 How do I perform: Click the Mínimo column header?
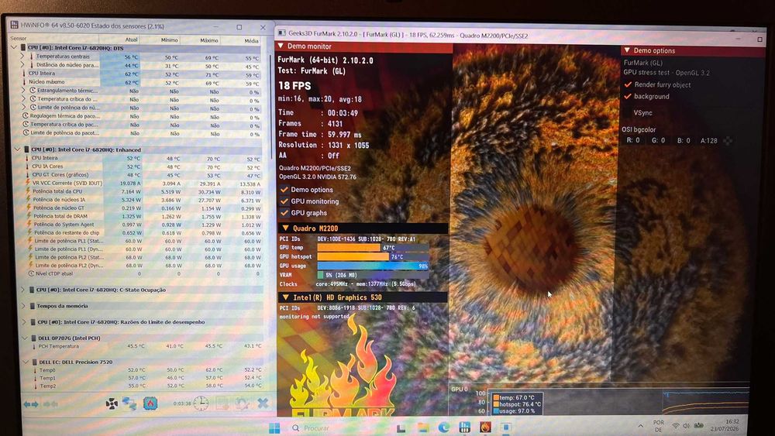click(x=160, y=40)
